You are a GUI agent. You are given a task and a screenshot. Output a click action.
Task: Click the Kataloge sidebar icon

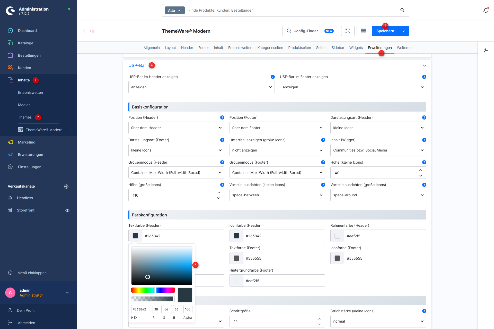pyautogui.click(x=10, y=43)
